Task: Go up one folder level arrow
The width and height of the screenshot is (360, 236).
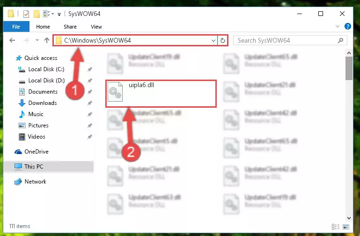Action: click(x=47, y=40)
